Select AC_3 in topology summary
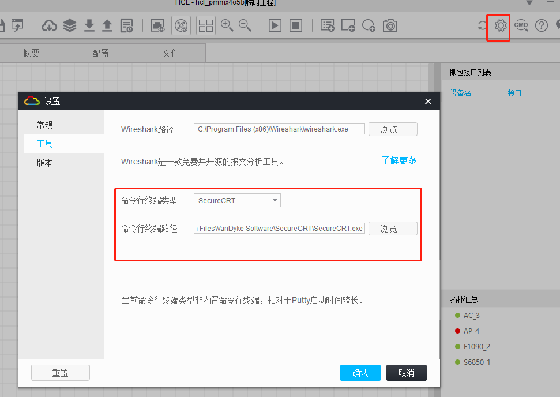 pos(471,316)
